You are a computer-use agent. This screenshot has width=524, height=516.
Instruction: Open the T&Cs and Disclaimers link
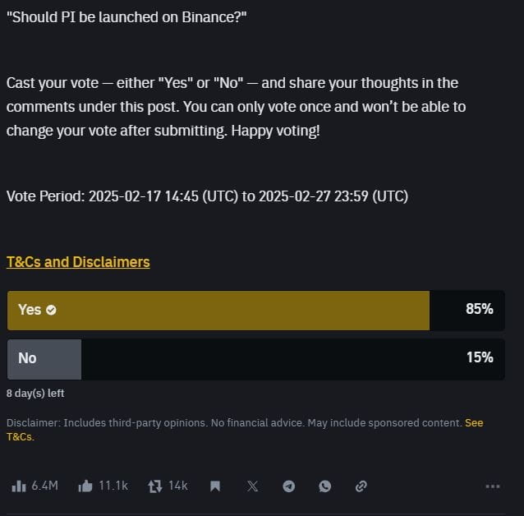(x=78, y=262)
